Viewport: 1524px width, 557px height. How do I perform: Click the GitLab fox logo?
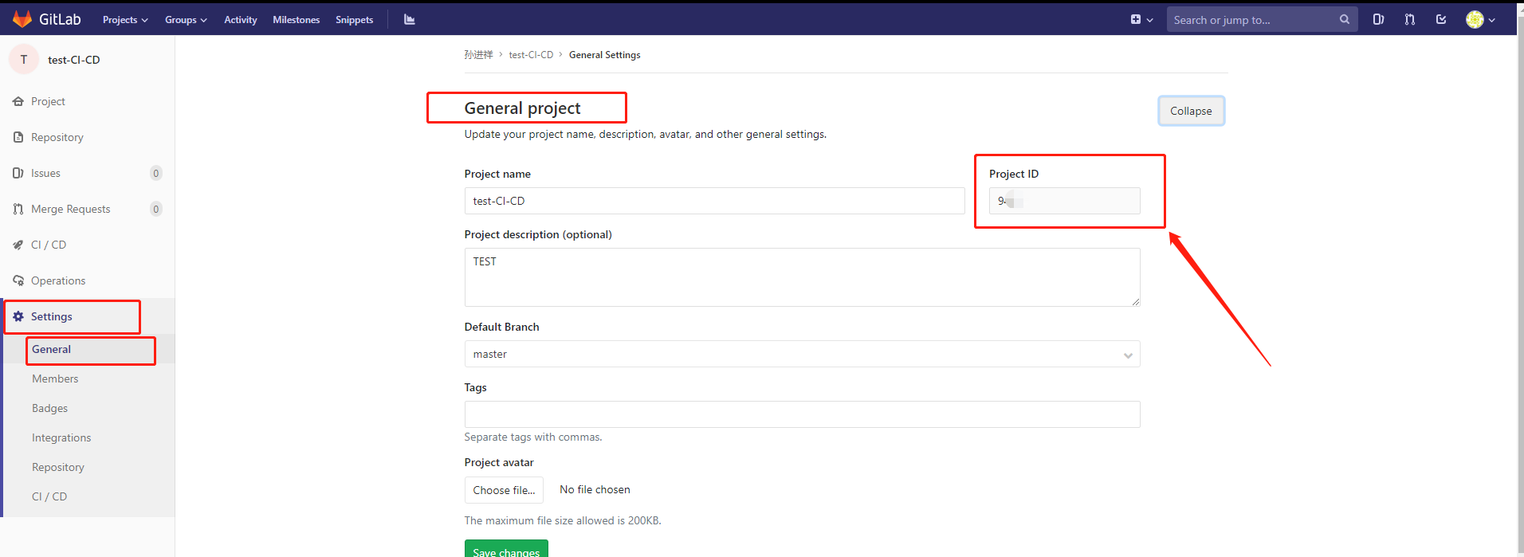click(22, 19)
